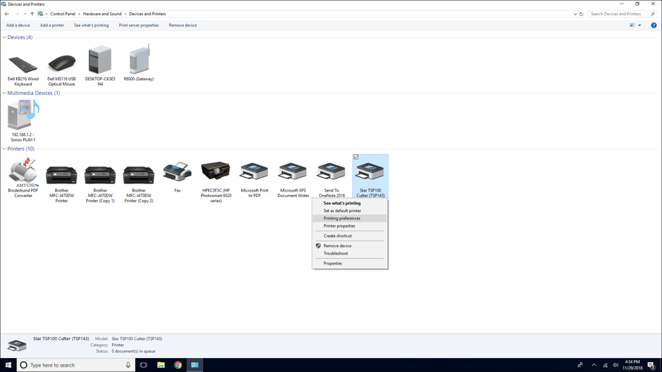Select the Brother MFC-J470DW Printer (Copy 2)
The image size is (662, 372).
point(139,175)
